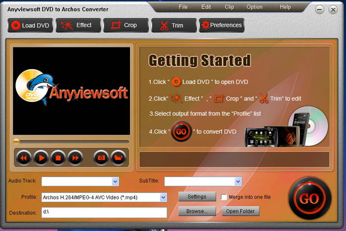This screenshot has width=346, height=231.
Task: Open the Option menu
Action: pyautogui.click(x=255, y=7)
